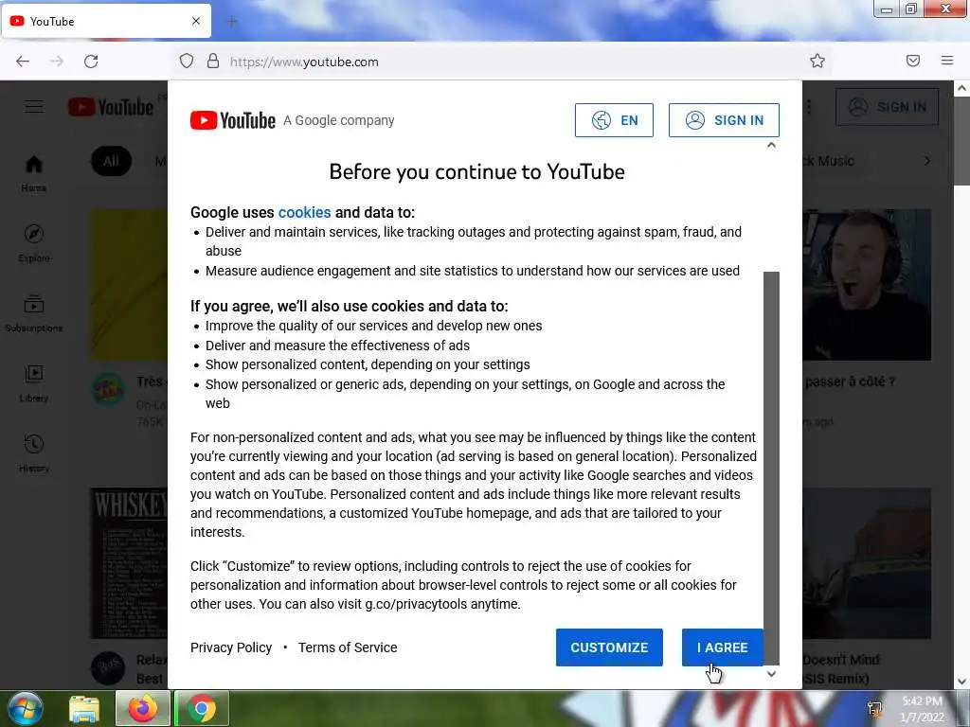Open the WHISKEY playlist thumbnail
Image resolution: width=970 pixels, height=727 pixels.
point(129,563)
